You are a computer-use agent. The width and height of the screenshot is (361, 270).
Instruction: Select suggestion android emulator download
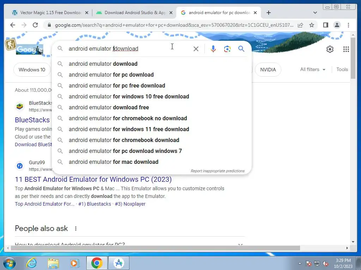[x=152, y=64]
